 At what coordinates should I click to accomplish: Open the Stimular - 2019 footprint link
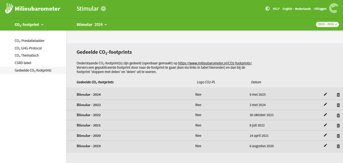tap(89, 146)
